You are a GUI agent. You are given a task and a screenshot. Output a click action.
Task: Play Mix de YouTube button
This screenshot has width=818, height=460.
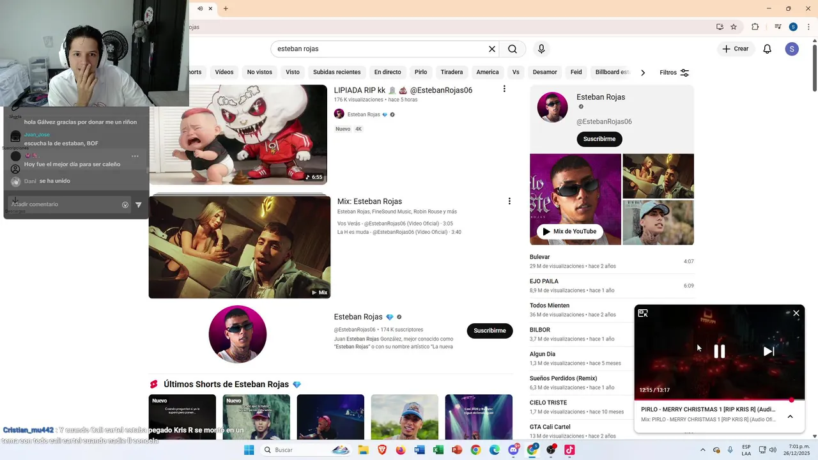(x=569, y=231)
